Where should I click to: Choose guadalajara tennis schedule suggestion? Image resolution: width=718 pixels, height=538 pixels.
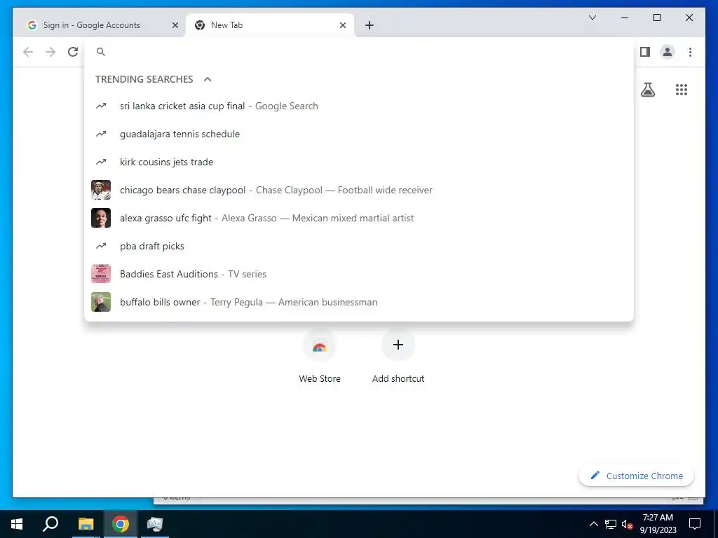coord(359,134)
